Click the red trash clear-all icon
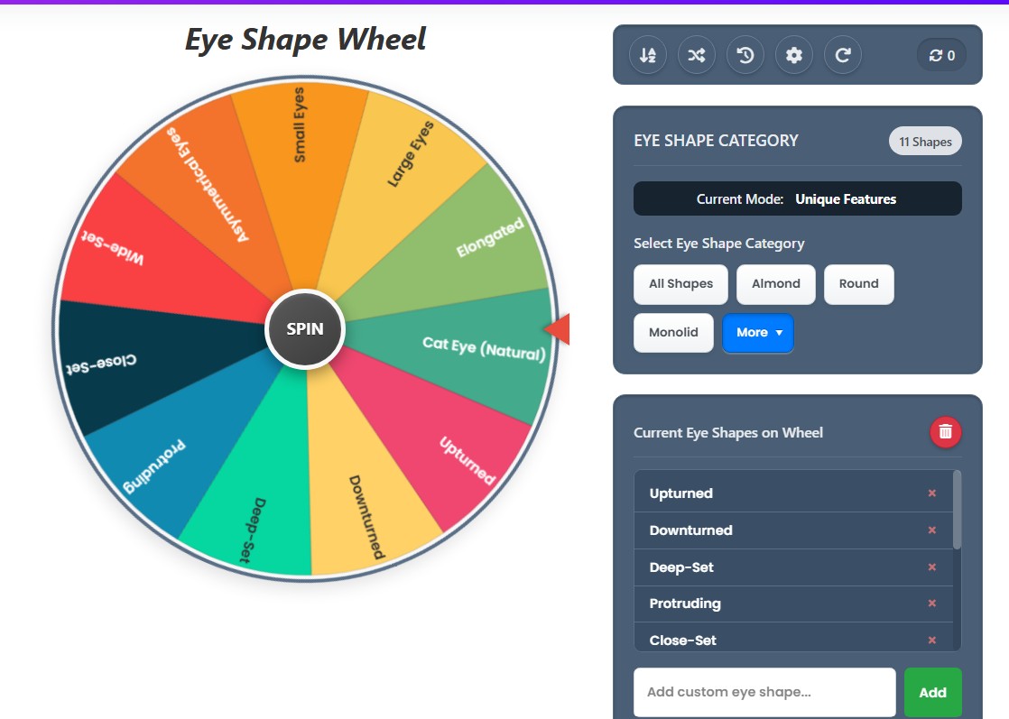 click(945, 431)
